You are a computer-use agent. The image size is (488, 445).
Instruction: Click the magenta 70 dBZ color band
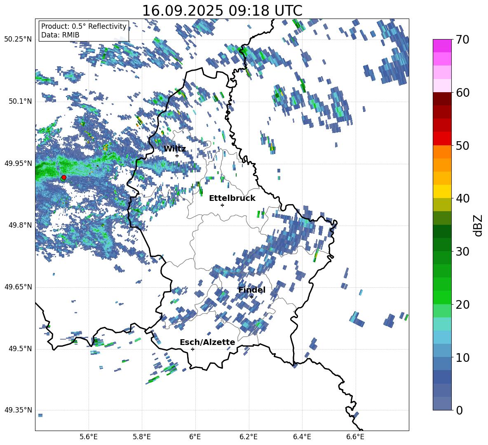tap(442, 46)
